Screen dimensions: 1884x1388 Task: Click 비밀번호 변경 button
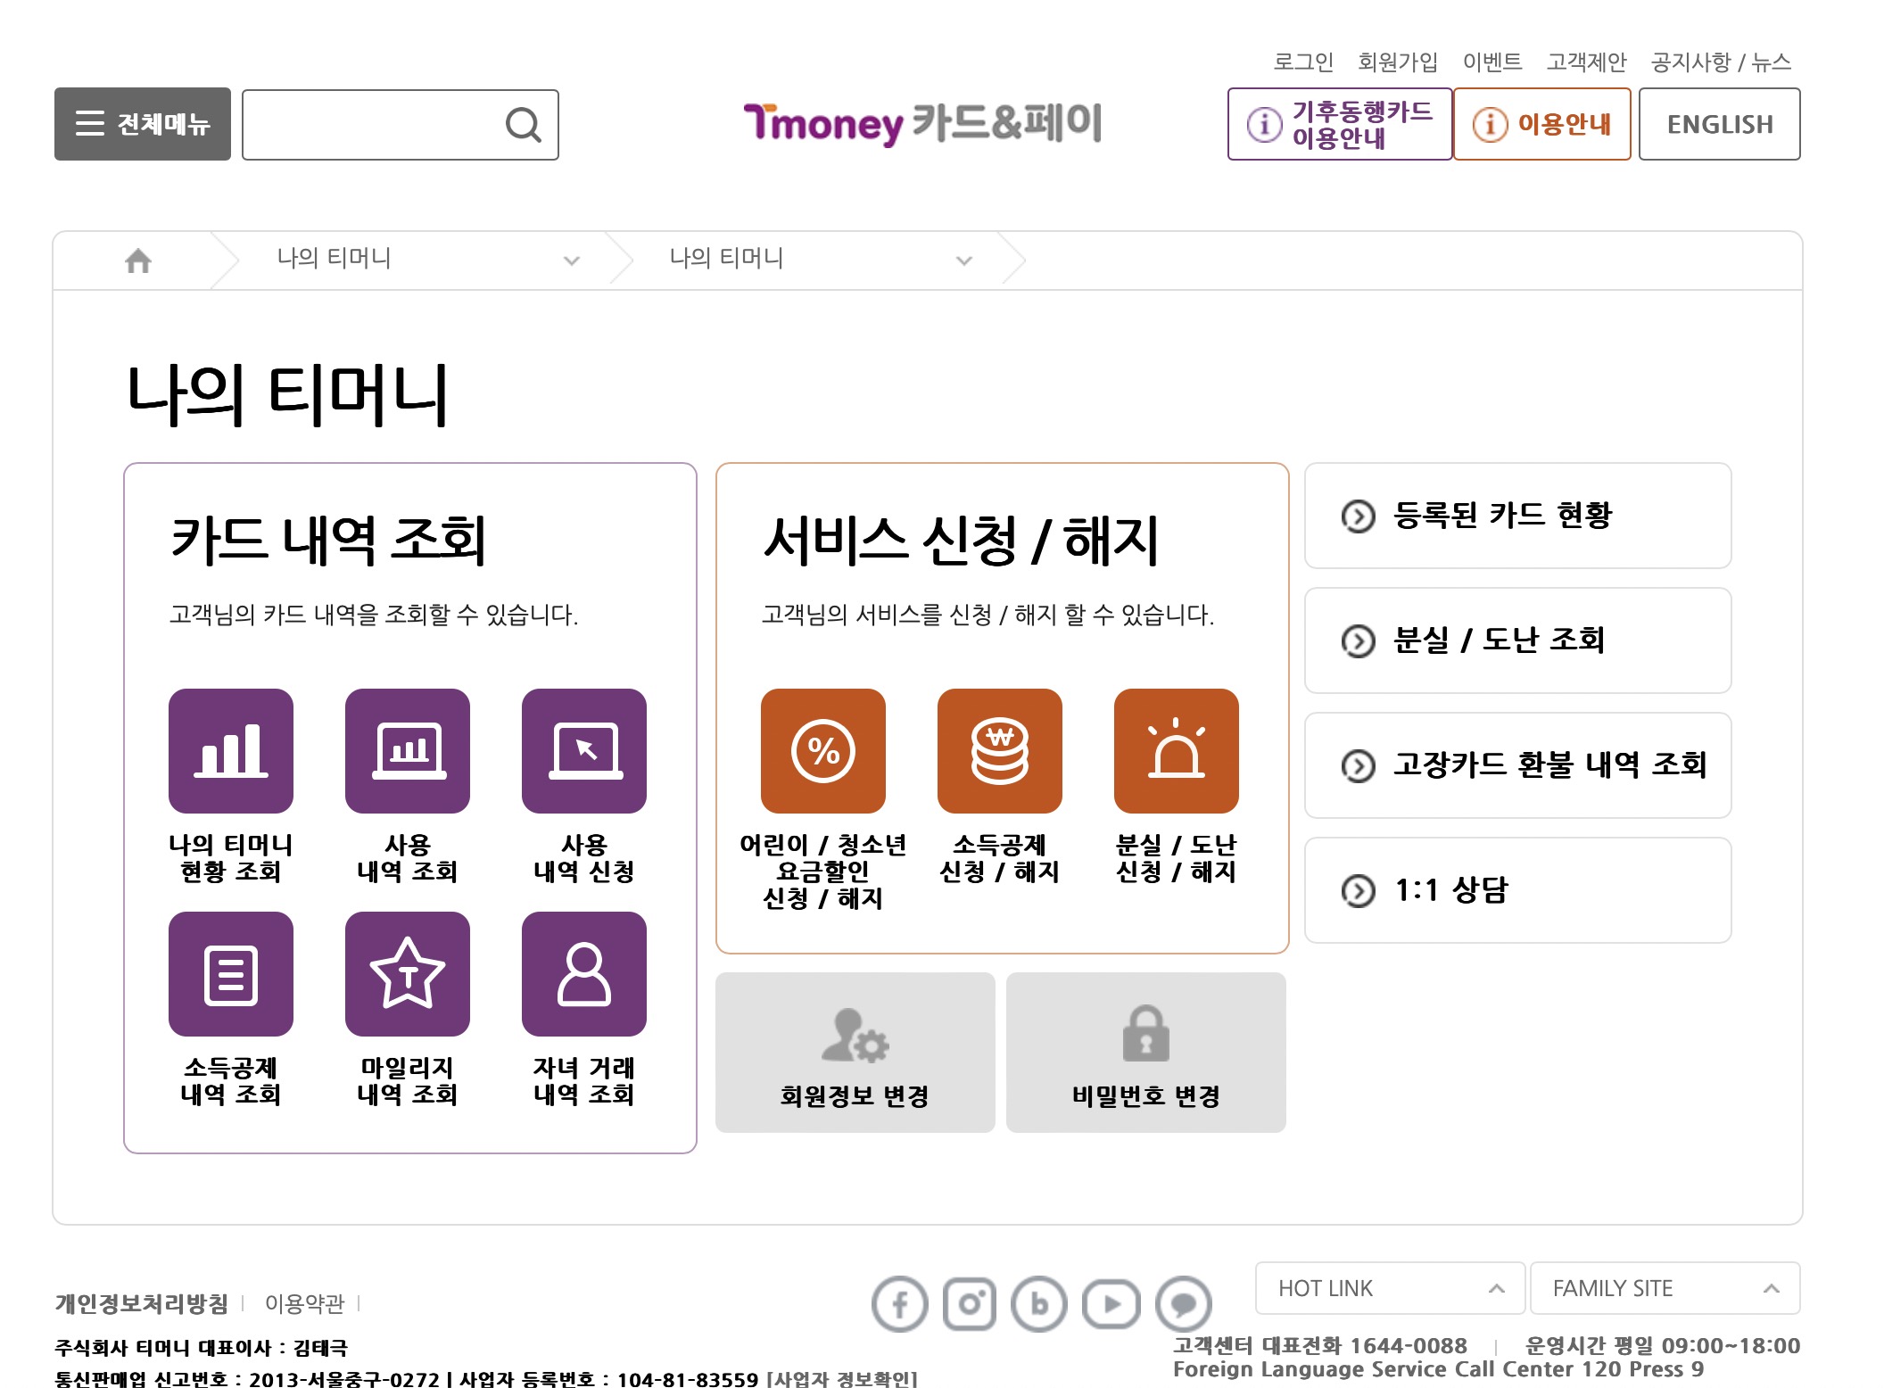pyautogui.click(x=1145, y=1053)
